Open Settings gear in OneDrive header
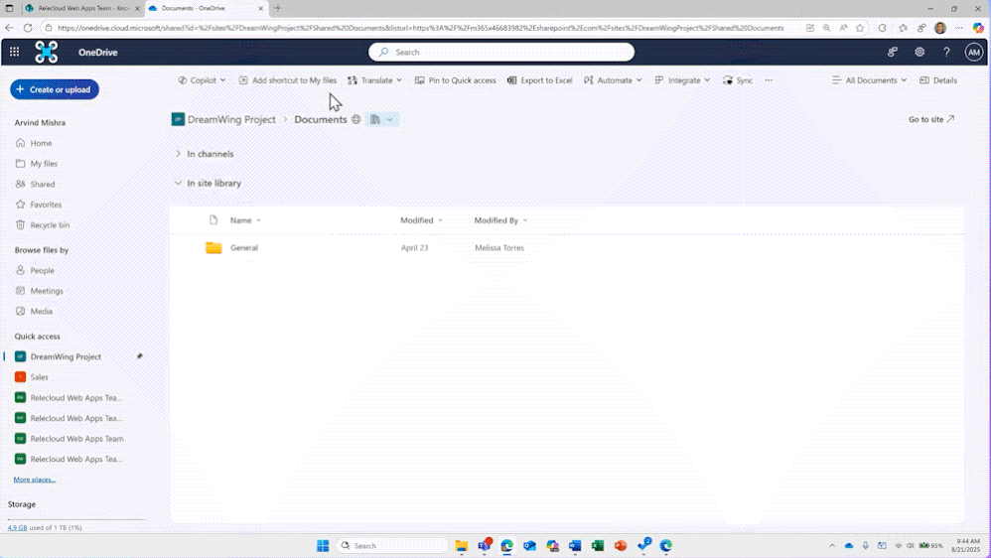 [x=920, y=53]
